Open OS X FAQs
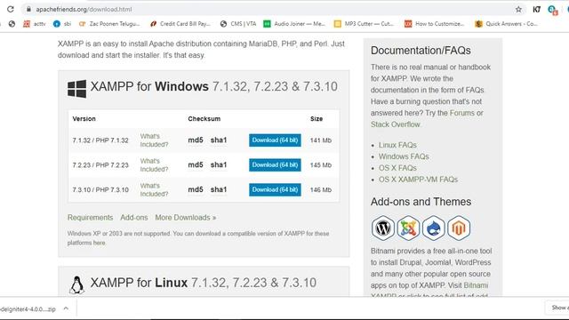The image size is (569, 320). pyautogui.click(x=397, y=168)
